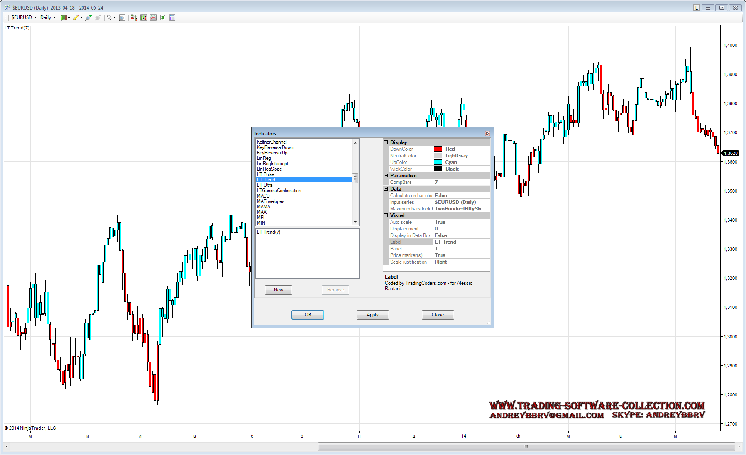Collapse the Display property section
The width and height of the screenshot is (746, 455).
pos(386,142)
